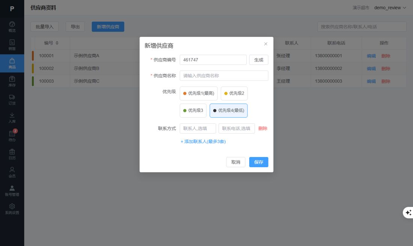This screenshot has width=413, height=246.
Task: Open the 入库 stock-in download icon
Action: click(12, 118)
